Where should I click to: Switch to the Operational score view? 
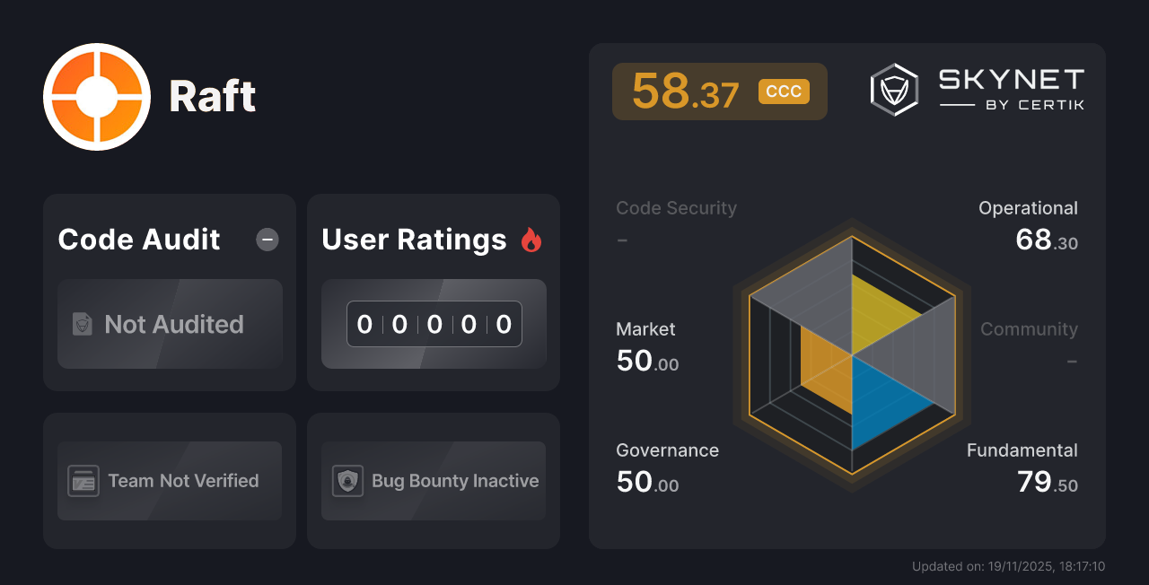pyautogui.click(x=1028, y=207)
